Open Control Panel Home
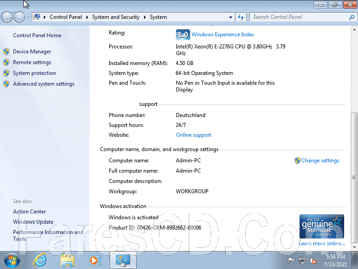The height and width of the screenshot is (269, 358). click(x=37, y=35)
